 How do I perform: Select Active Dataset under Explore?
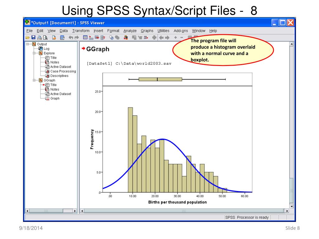(x=61, y=67)
